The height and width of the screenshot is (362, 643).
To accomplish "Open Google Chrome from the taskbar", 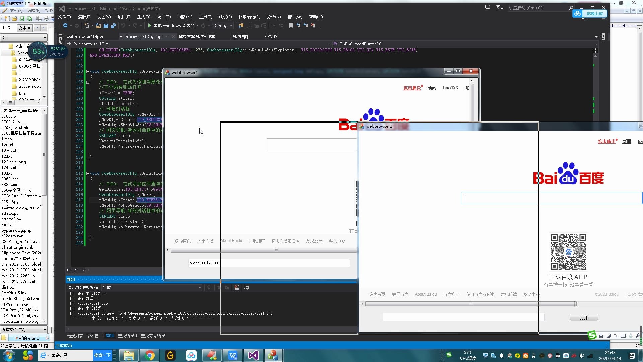I will [x=150, y=355].
